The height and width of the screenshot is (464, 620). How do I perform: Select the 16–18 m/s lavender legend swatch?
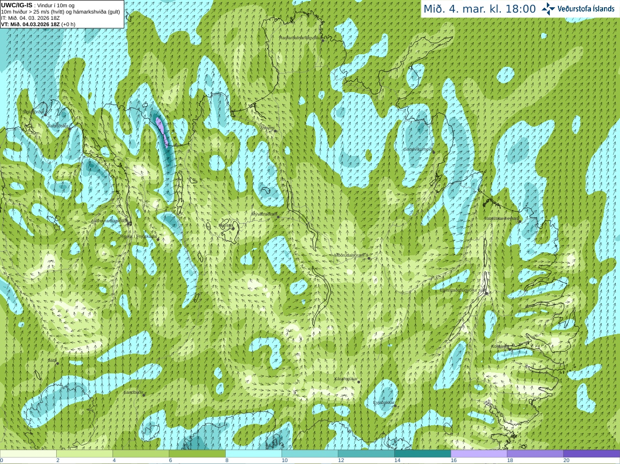(479, 454)
